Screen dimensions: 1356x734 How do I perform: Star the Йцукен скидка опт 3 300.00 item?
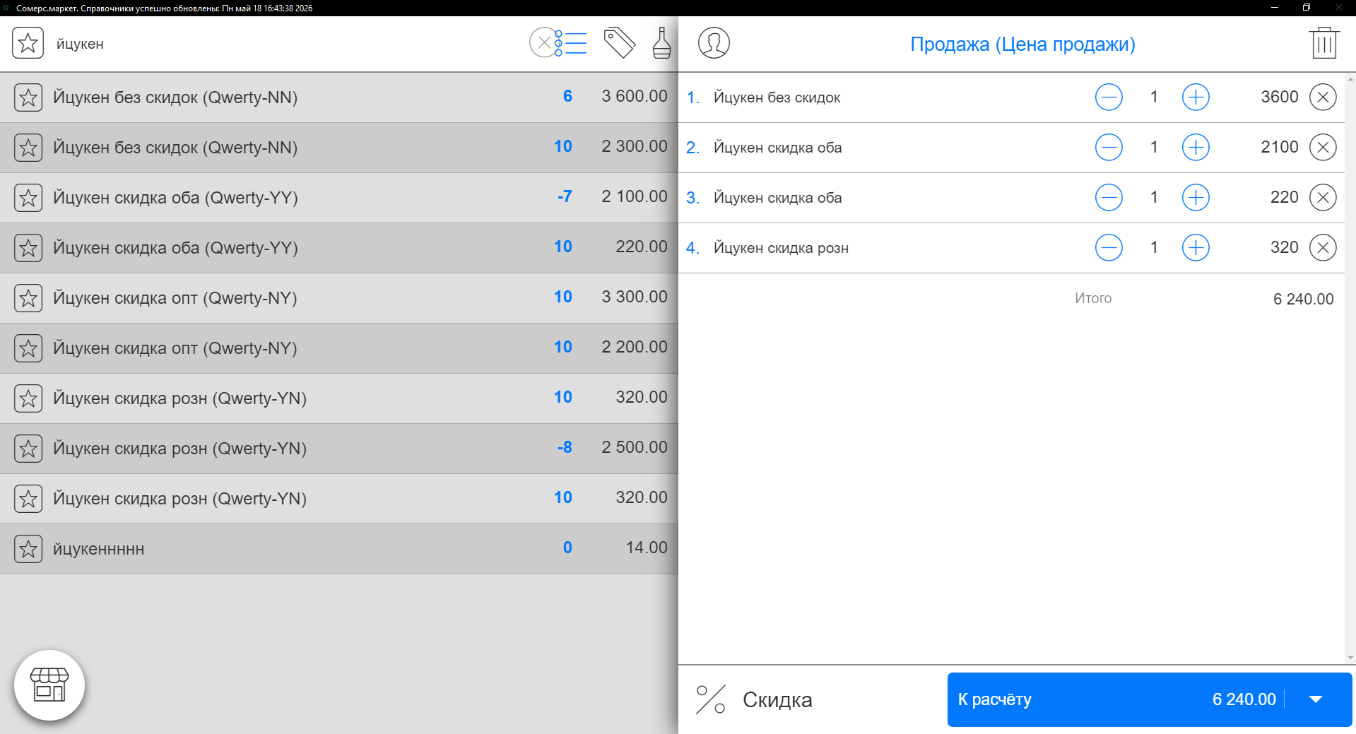(x=28, y=298)
